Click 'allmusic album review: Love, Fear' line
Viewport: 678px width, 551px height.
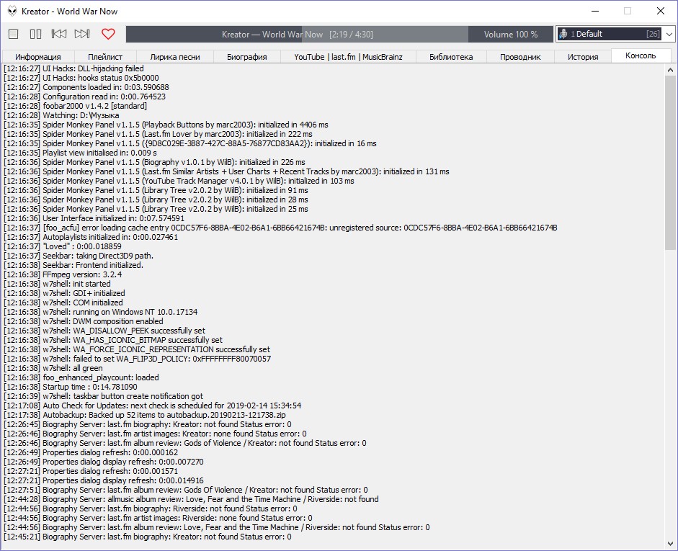coord(191,499)
